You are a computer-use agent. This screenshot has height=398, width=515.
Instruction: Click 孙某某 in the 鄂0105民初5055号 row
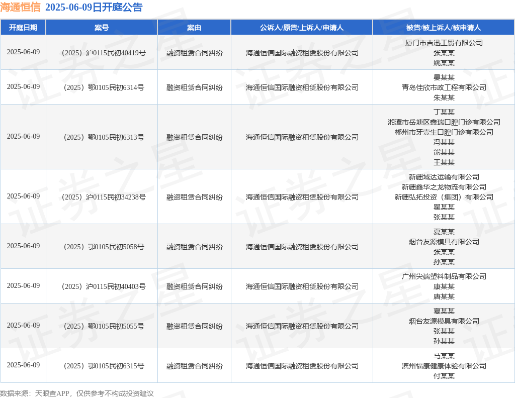tap(444, 342)
